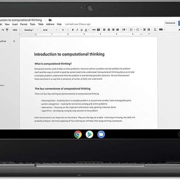Click the decrease indent icon

click(x=144, y=30)
